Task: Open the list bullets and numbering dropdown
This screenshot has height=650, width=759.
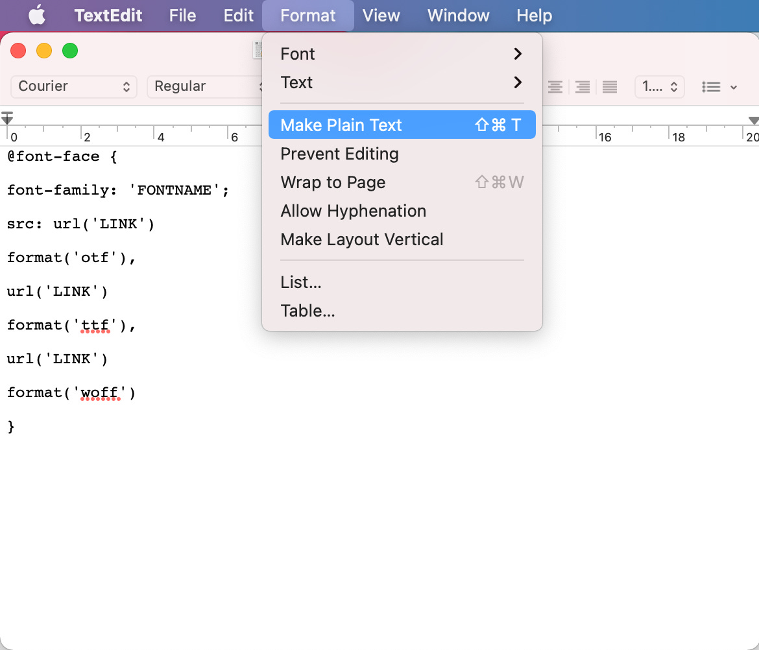Action: (719, 87)
